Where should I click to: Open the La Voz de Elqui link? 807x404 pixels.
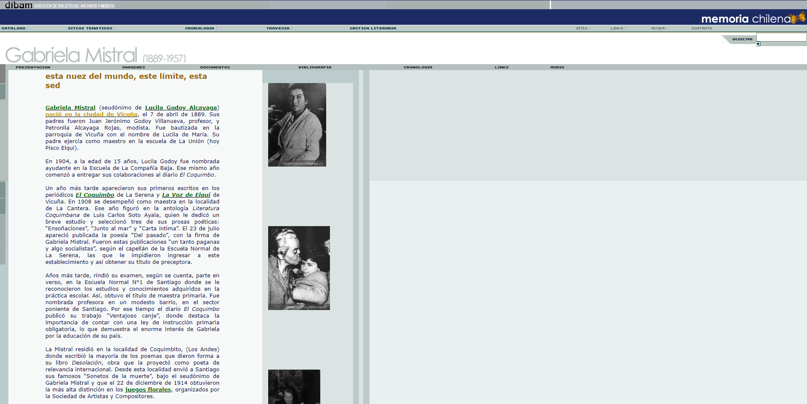[x=186, y=195]
